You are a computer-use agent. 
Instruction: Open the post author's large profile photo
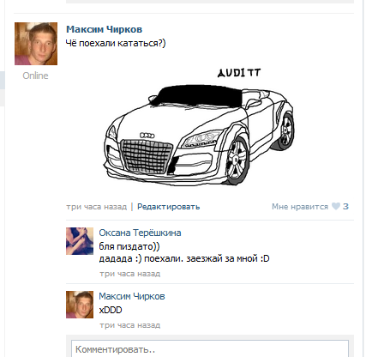pyautogui.click(x=36, y=44)
